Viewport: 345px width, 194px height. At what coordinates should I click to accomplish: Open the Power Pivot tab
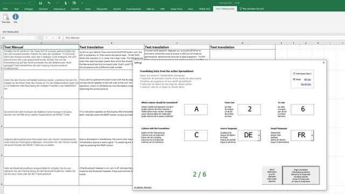coord(176,9)
